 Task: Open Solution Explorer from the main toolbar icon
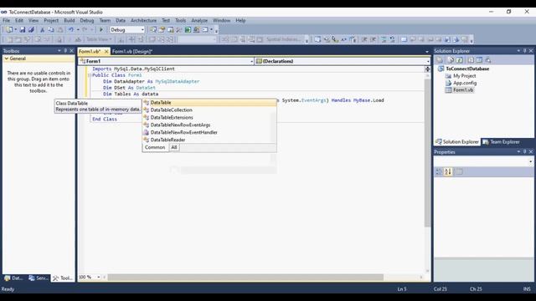(153, 30)
